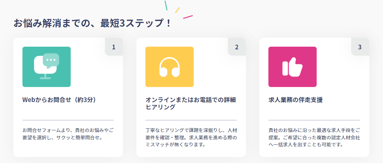Click the divider line in step 3 card
Viewport: 383px width, 163px height.
click(x=314, y=120)
